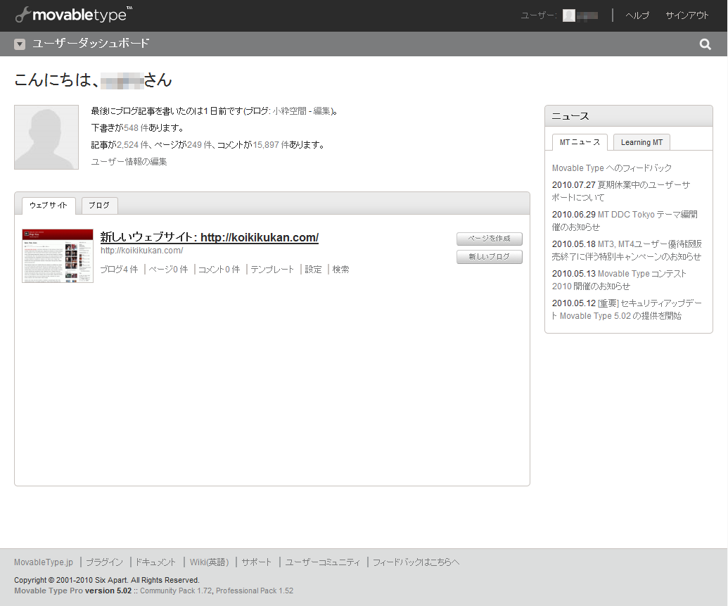
Task: Open the 249 件 pages link
Action: coord(199,144)
